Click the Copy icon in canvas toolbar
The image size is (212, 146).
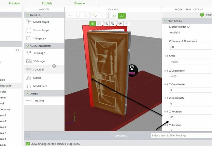pos(78,16)
